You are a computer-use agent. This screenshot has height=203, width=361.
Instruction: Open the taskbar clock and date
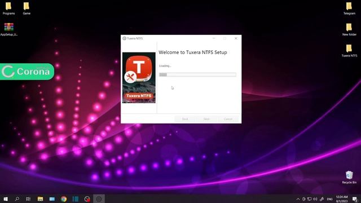342,199
